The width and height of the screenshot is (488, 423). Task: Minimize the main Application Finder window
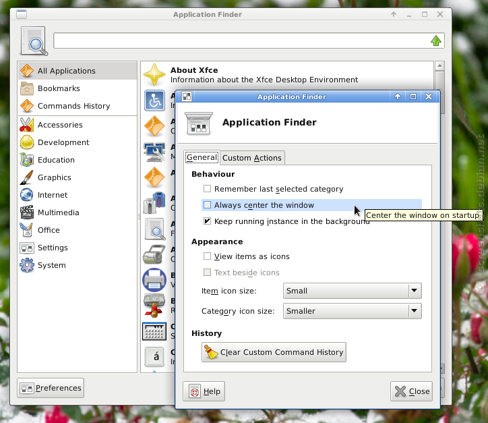pyautogui.click(x=409, y=14)
